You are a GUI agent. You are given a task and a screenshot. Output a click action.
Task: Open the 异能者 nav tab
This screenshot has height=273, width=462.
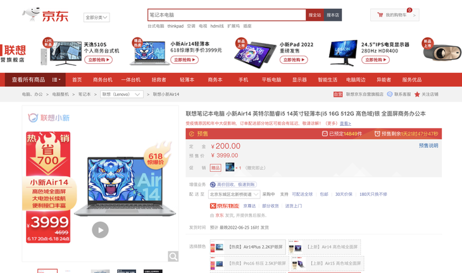pyautogui.click(x=384, y=80)
